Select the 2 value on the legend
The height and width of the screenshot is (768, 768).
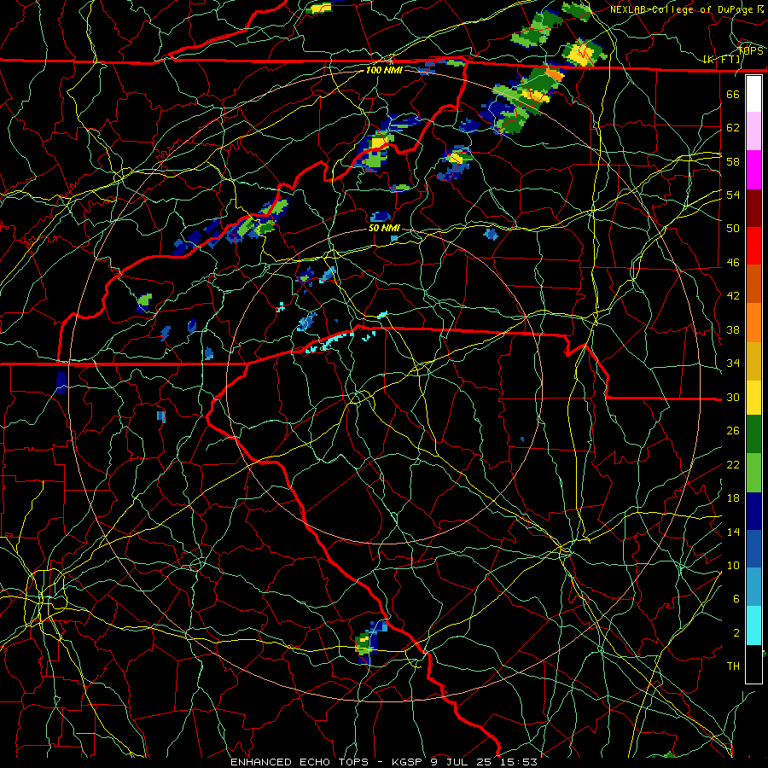coord(736,633)
